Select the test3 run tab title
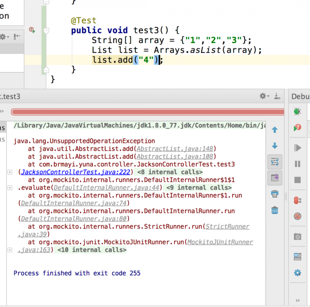The image size is (310, 307). coord(10,97)
